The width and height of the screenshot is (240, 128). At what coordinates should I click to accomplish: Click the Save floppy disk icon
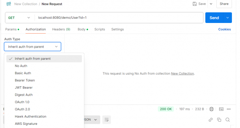coord(194,4)
